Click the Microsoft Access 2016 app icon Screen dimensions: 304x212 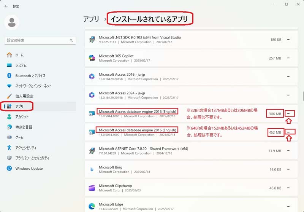tap(92, 77)
